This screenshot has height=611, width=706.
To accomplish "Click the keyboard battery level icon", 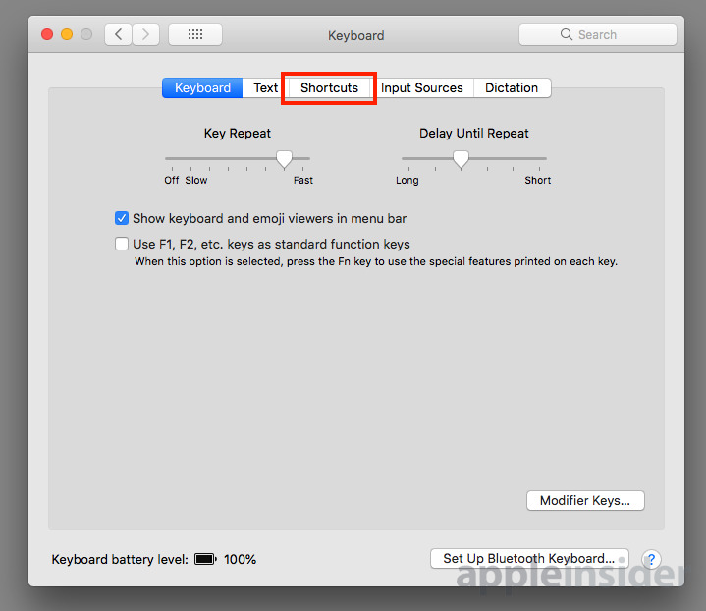I will tap(205, 559).
